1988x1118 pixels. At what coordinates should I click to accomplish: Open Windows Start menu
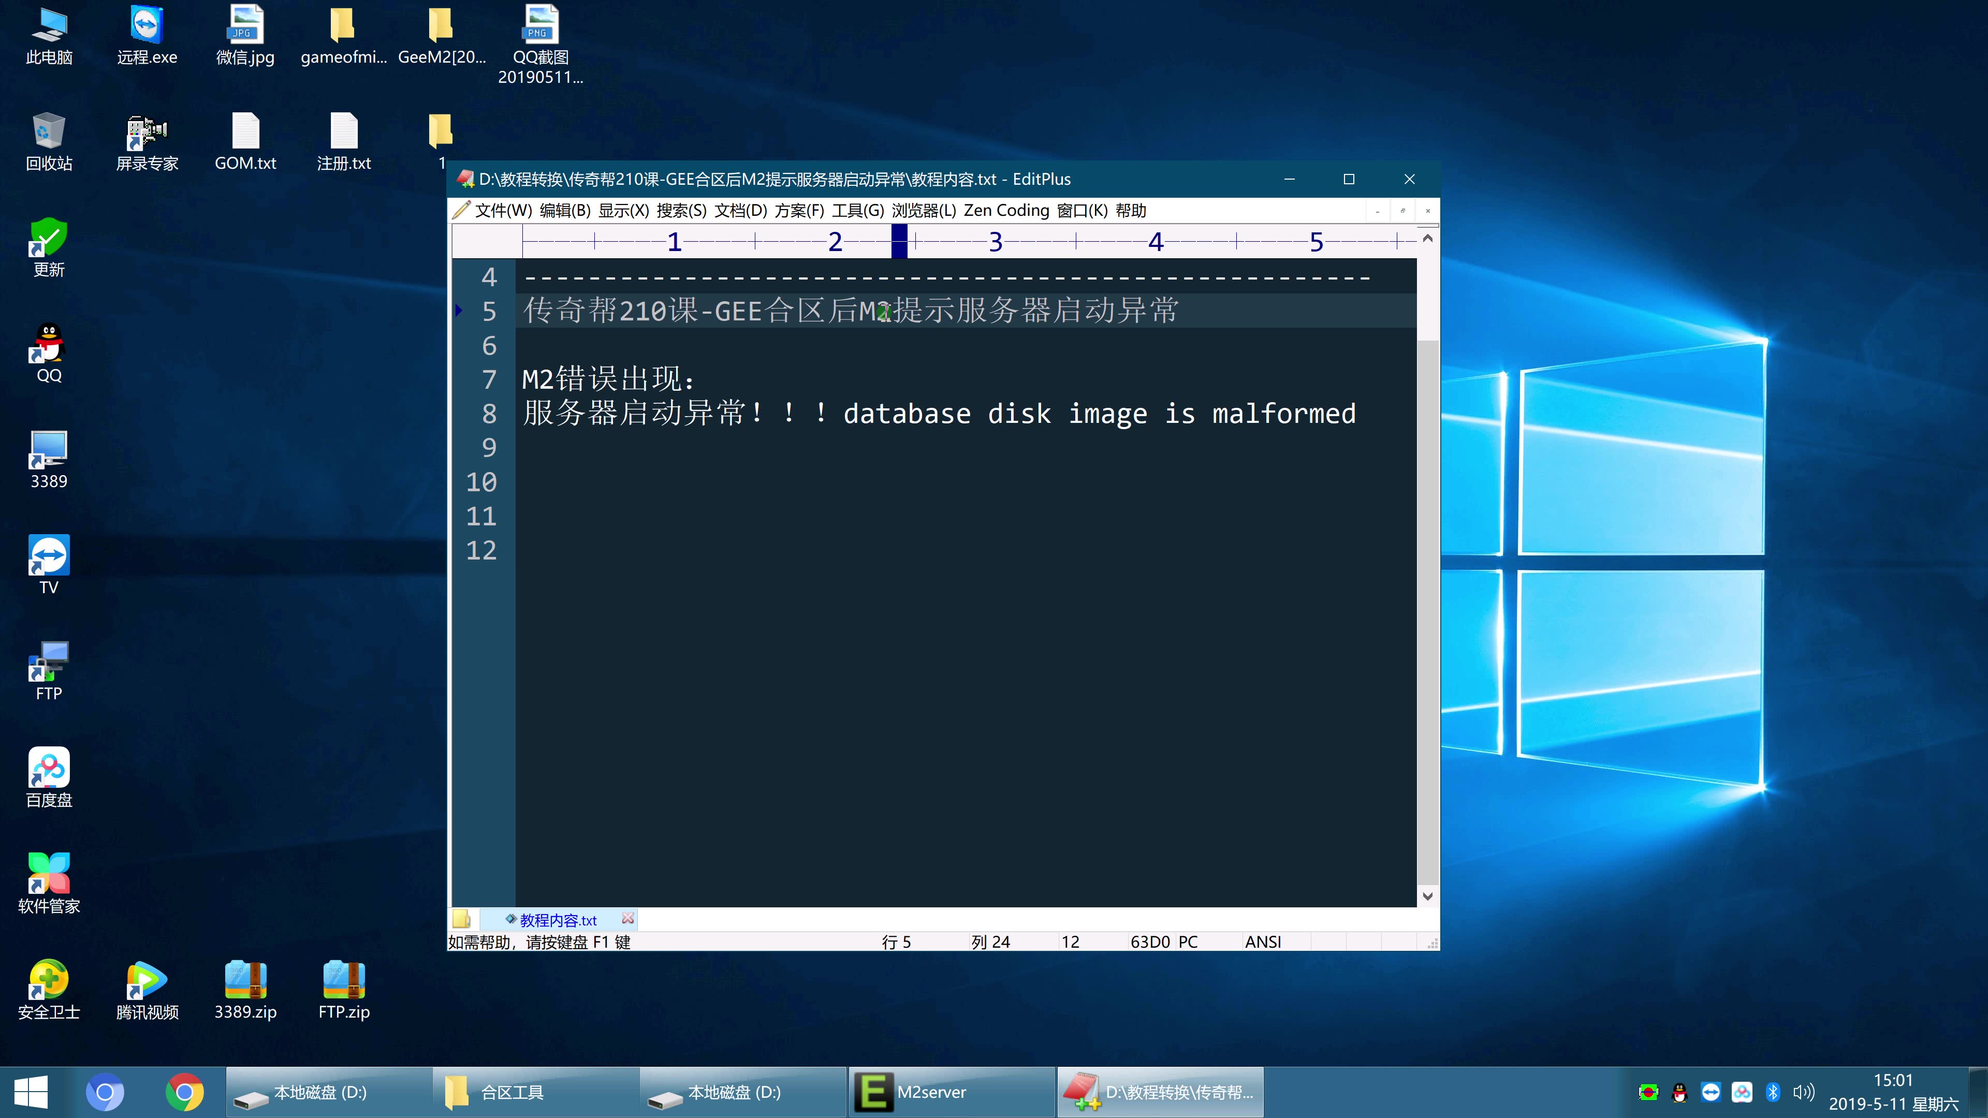[31, 1093]
